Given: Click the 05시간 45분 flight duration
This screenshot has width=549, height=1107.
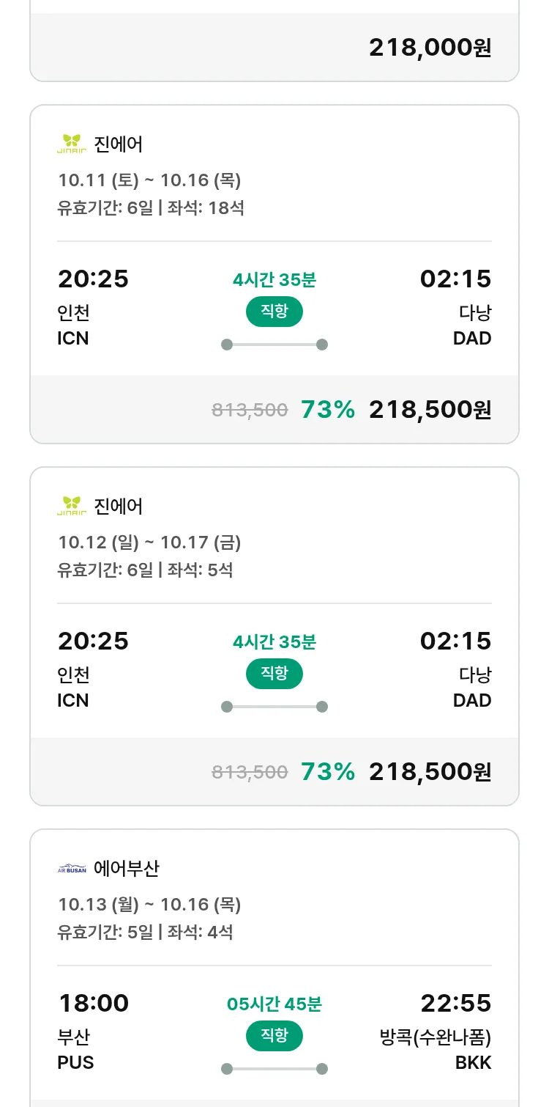Looking at the screenshot, I should point(274,1004).
